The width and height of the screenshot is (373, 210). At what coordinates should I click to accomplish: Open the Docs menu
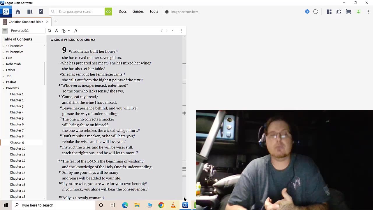(x=123, y=11)
